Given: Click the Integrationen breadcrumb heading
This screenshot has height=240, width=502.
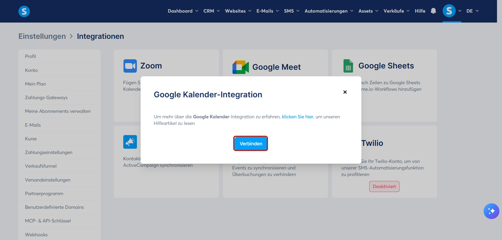Looking at the screenshot, I should 100,36.
